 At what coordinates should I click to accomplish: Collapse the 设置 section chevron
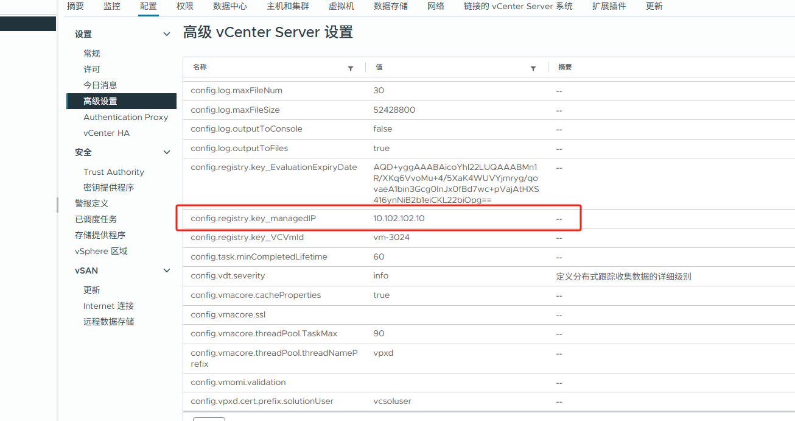(x=167, y=34)
